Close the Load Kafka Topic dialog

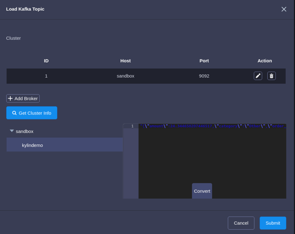284,9
